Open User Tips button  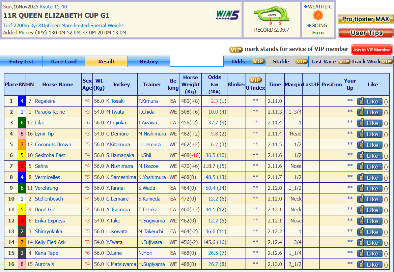[366, 33]
